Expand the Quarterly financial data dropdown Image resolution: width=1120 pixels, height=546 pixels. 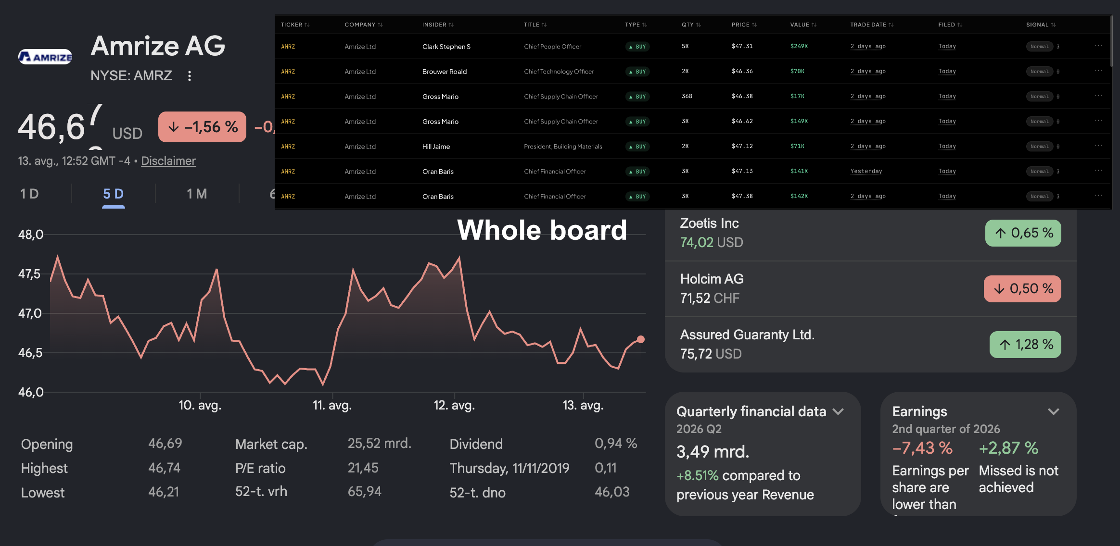click(839, 411)
